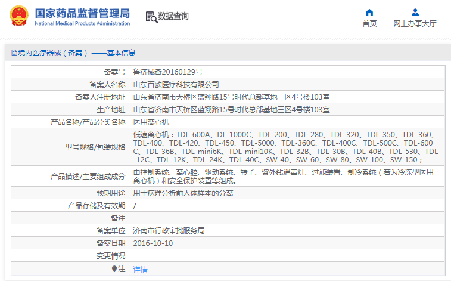This screenshot has height=281, width=451.
Task: Click the 数据查询 header text
Action: pyautogui.click(x=173, y=16)
